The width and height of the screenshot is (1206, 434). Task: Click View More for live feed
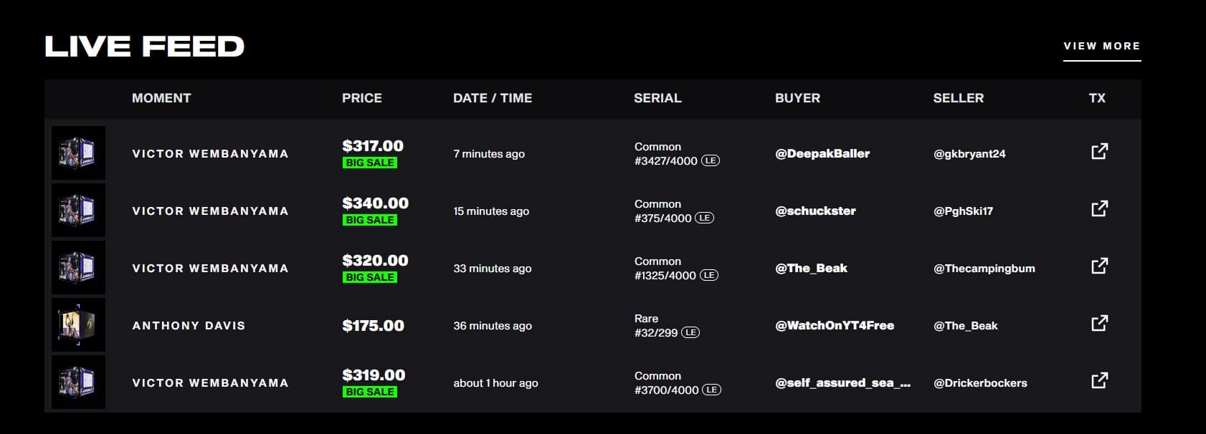tap(1101, 46)
